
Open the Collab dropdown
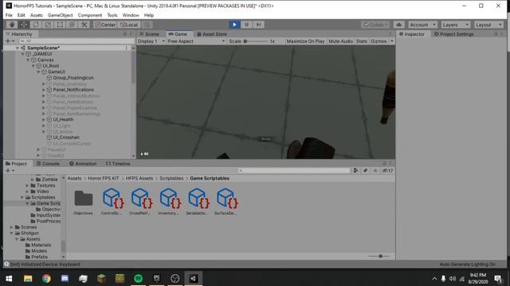click(375, 25)
